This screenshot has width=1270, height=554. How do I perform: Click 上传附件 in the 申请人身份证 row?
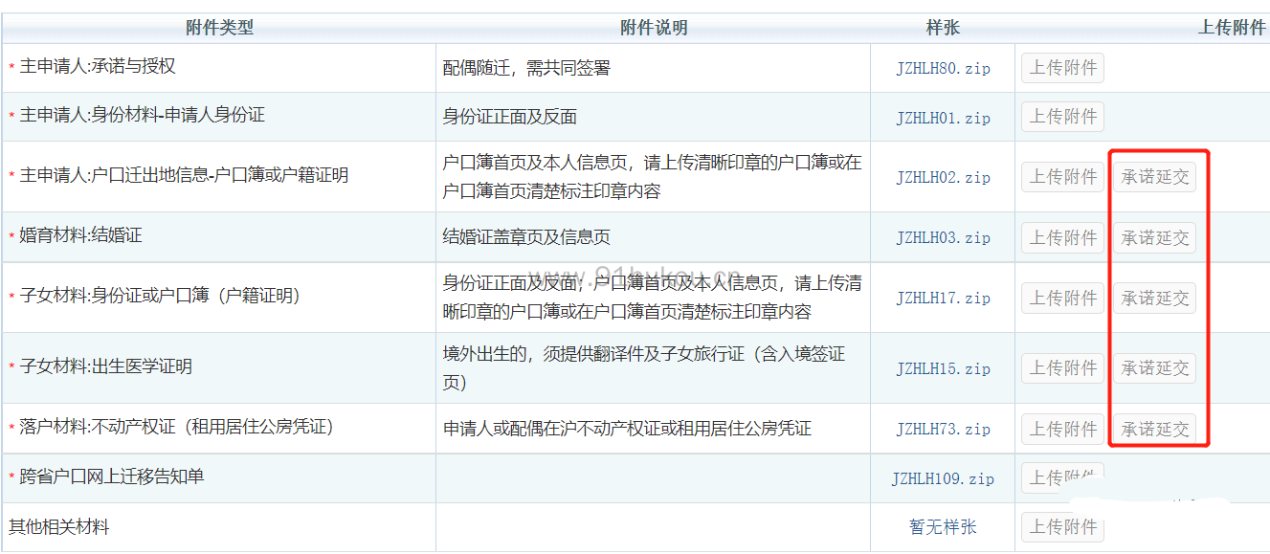(1062, 117)
